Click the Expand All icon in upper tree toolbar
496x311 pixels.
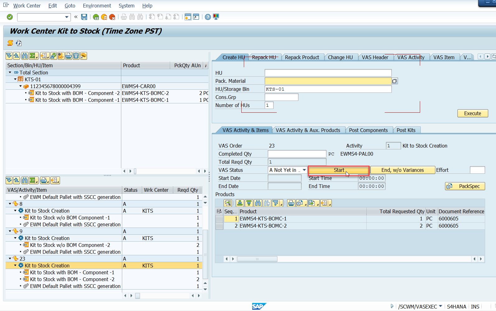click(9, 56)
